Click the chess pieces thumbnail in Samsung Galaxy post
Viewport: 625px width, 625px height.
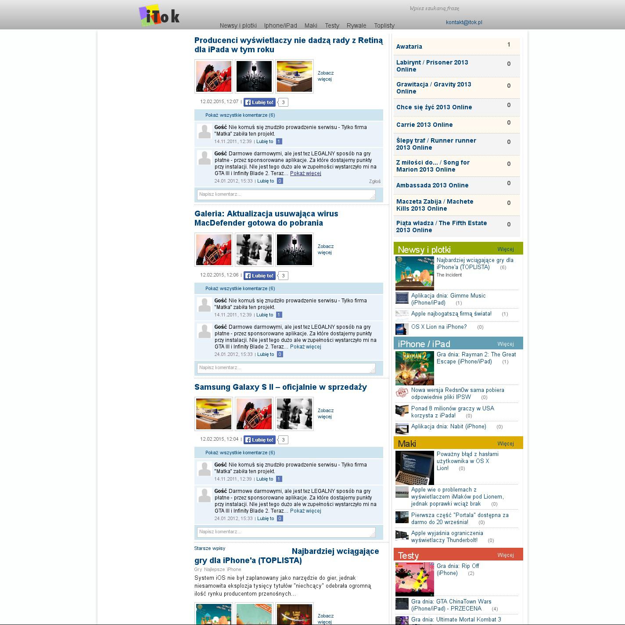(x=294, y=414)
